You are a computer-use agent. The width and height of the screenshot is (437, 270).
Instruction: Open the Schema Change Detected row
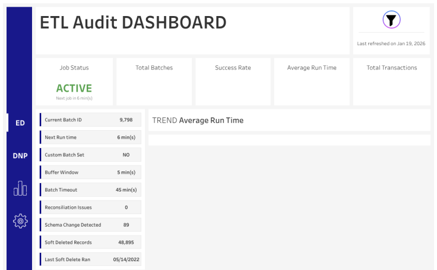point(90,225)
